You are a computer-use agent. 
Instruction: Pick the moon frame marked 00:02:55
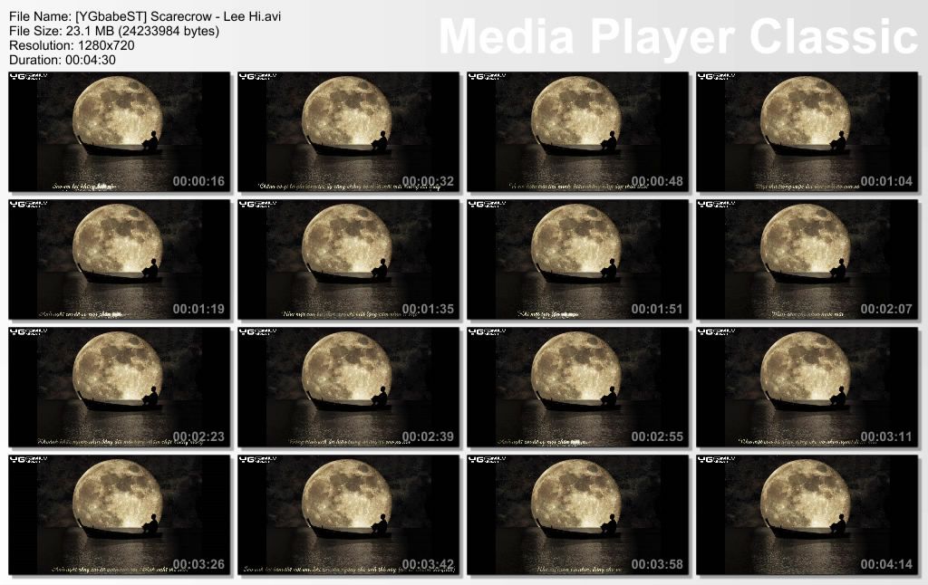577,387
